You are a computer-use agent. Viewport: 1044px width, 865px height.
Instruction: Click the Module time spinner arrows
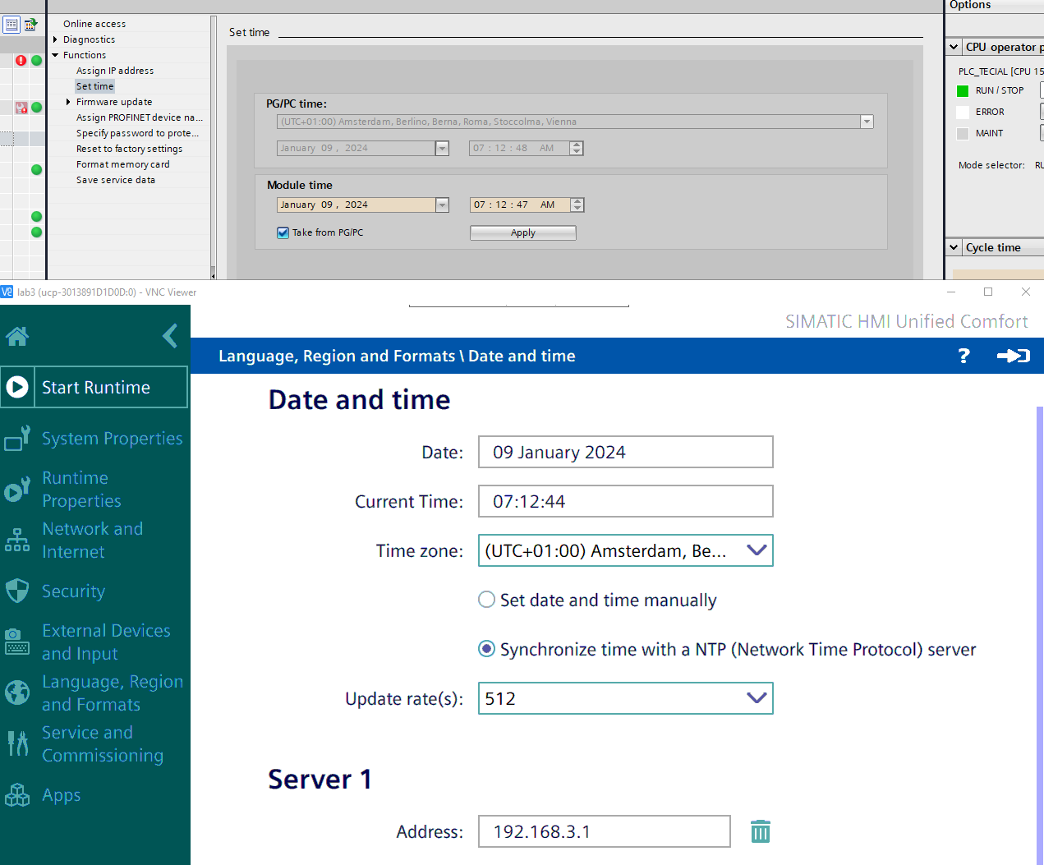577,205
